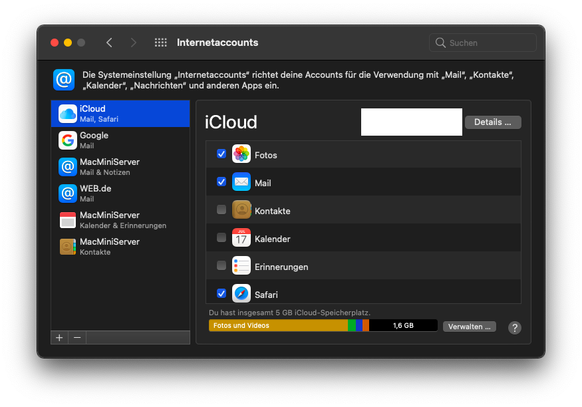Viewport: 582px width, 407px height.
Task: Select the WEB.de mail account
Action: pos(120,194)
